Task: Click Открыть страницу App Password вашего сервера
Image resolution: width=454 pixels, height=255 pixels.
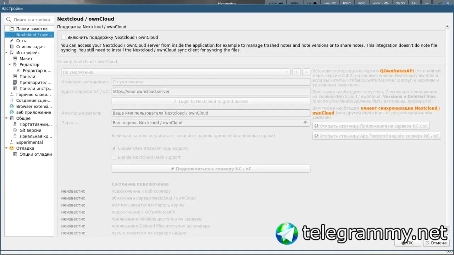Action: point(377,136)
